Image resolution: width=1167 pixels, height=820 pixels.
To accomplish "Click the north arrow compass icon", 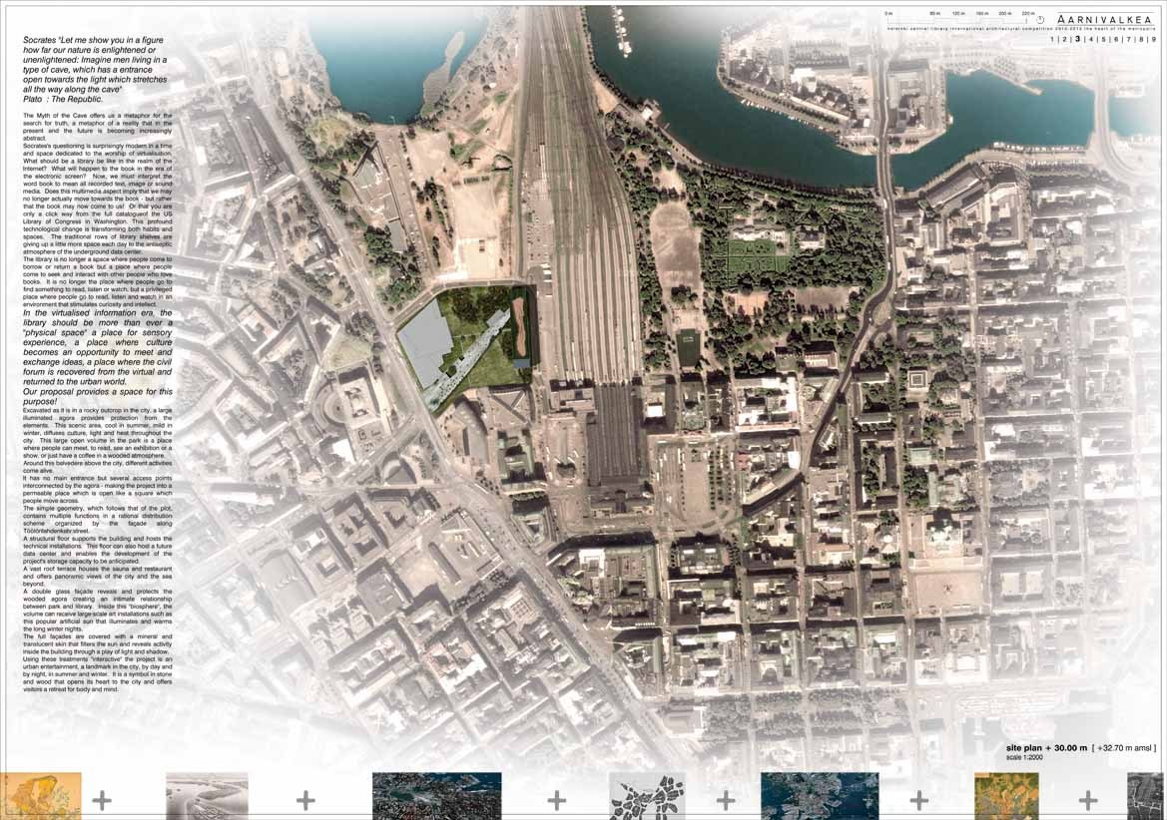I will pos(1040,18).
